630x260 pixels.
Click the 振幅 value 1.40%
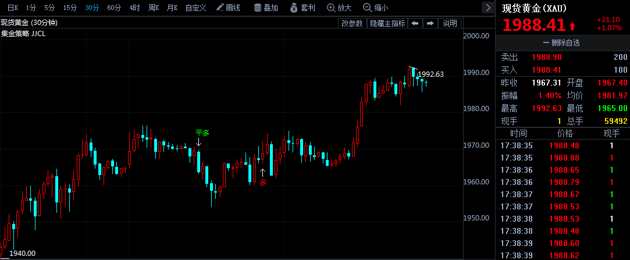550,95
